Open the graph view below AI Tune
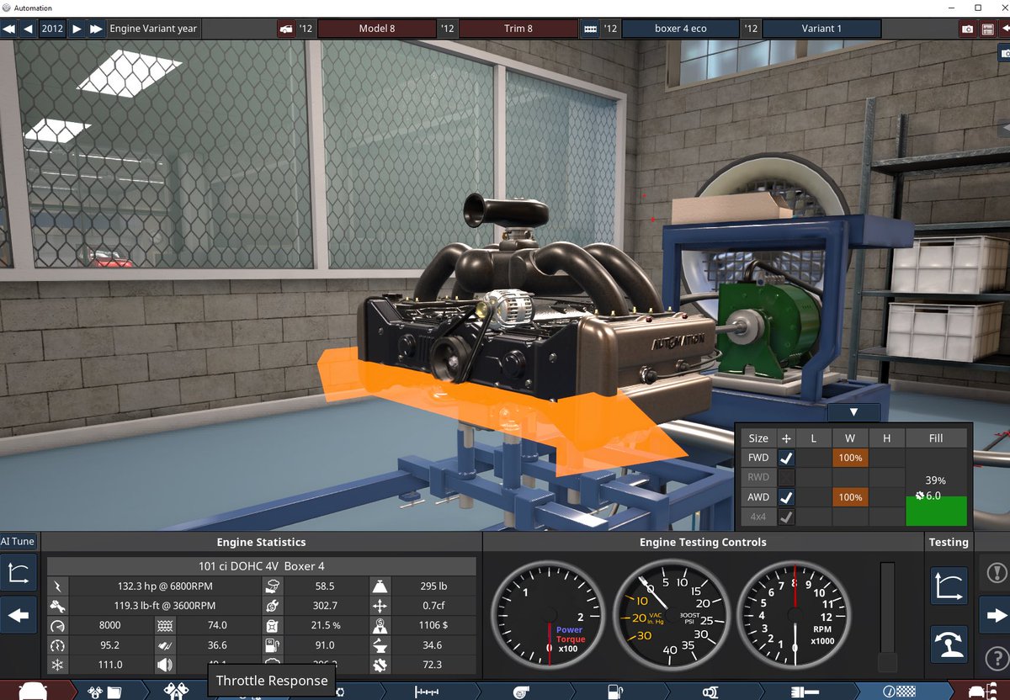This screenshot has height=700, width=1010. pyautogui.click(x=18, y=574)
